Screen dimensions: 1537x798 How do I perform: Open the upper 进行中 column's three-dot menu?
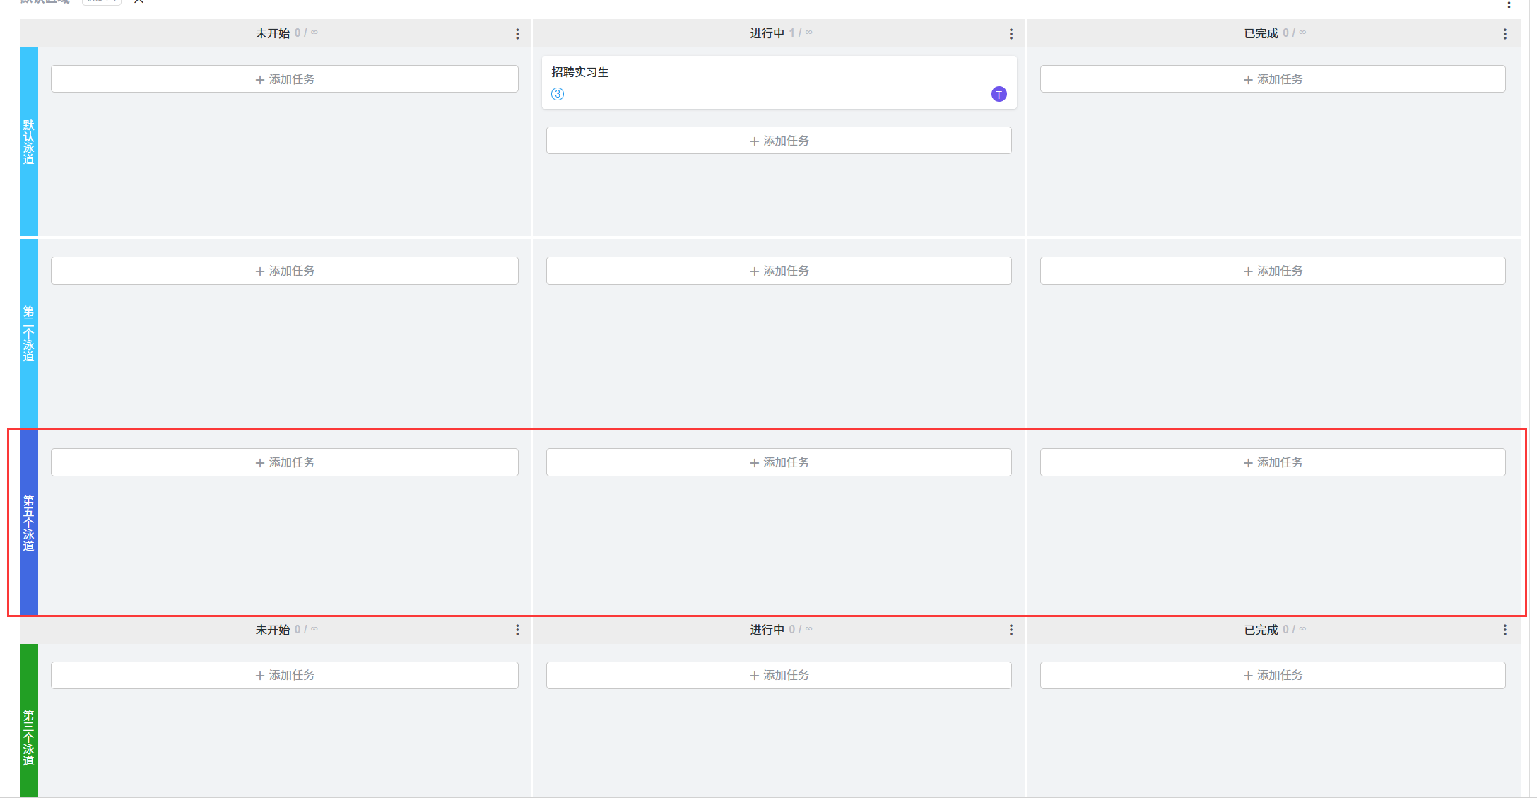(1011, 34)
